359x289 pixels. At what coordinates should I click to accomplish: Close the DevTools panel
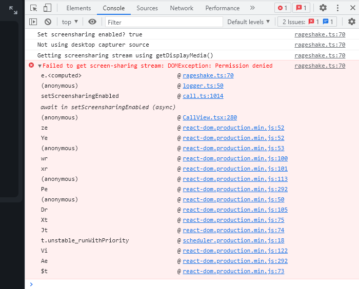(353, 8)
